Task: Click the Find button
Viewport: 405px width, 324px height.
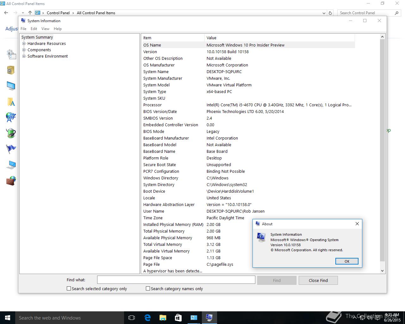Action: click(277, 280)
